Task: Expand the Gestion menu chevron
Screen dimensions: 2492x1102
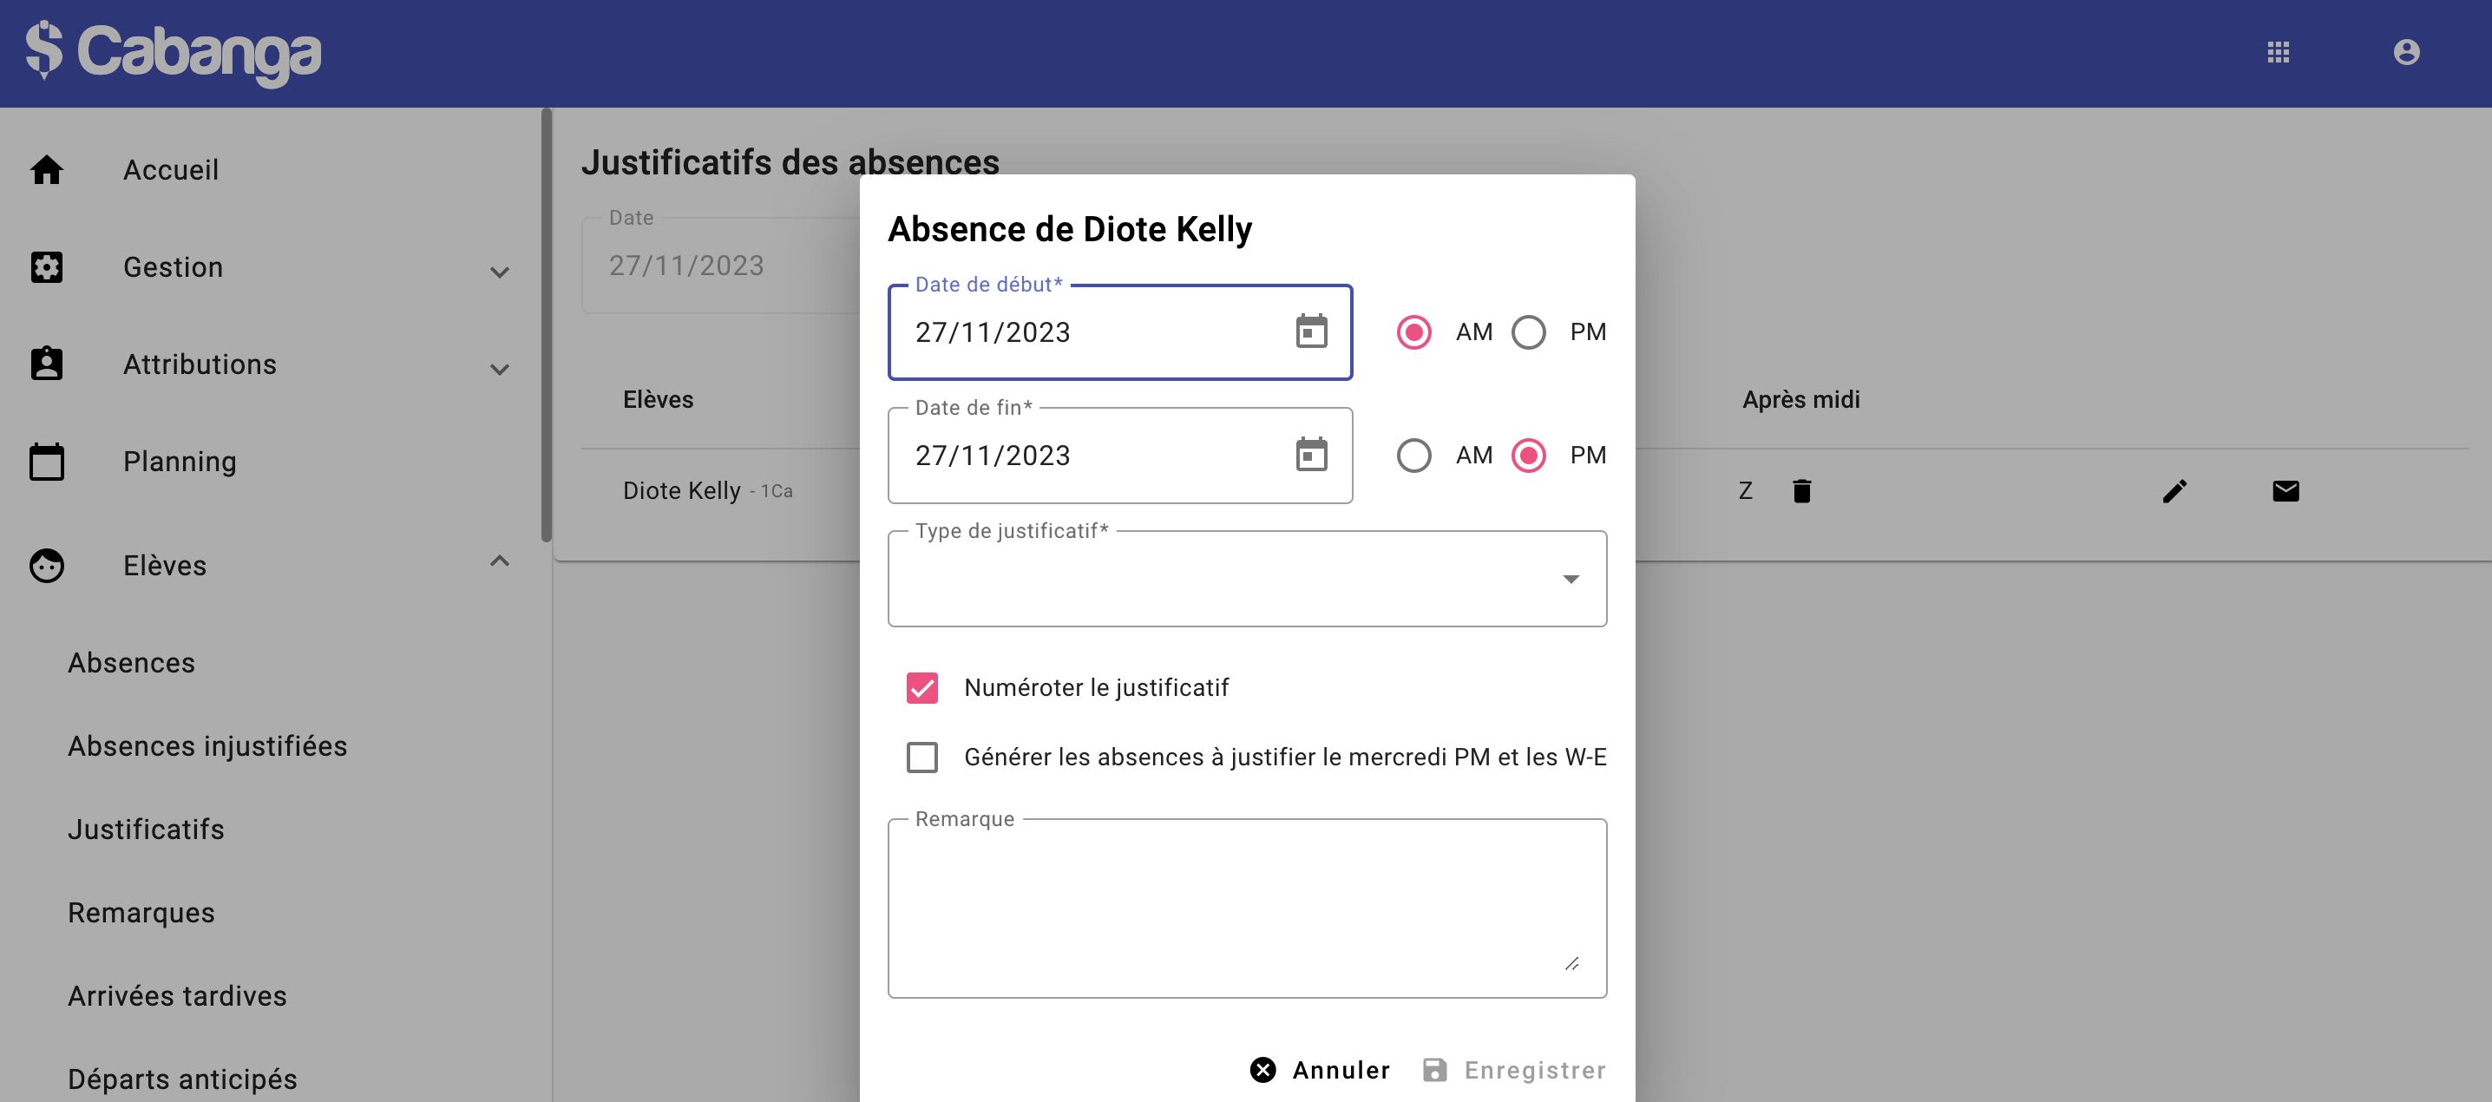Action: point(499,272)
